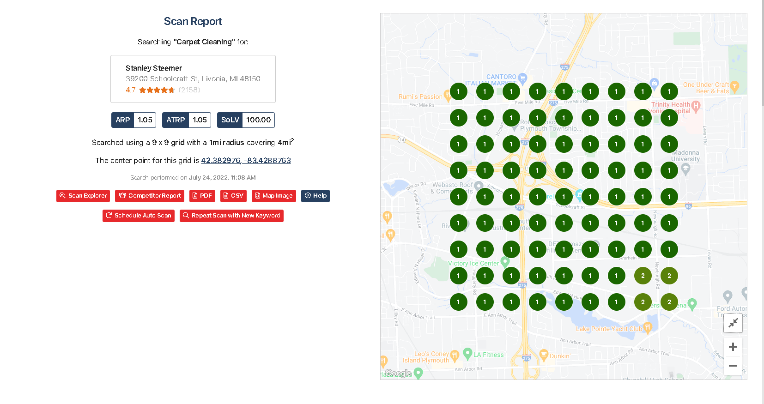
Task: Click the 9 x 9 grid description text
Action: [193, 142]
